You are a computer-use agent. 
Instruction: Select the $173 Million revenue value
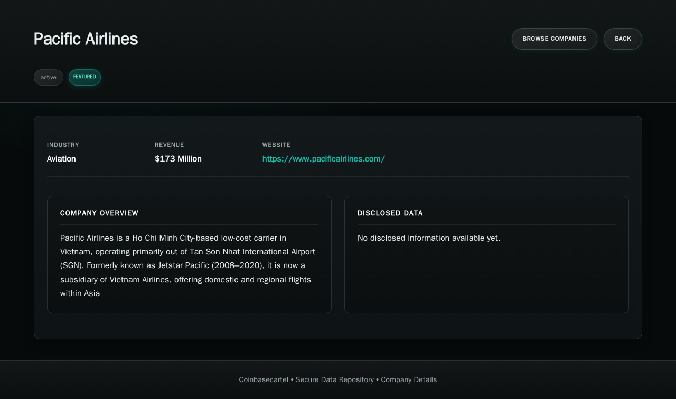(x=178, y=159)
